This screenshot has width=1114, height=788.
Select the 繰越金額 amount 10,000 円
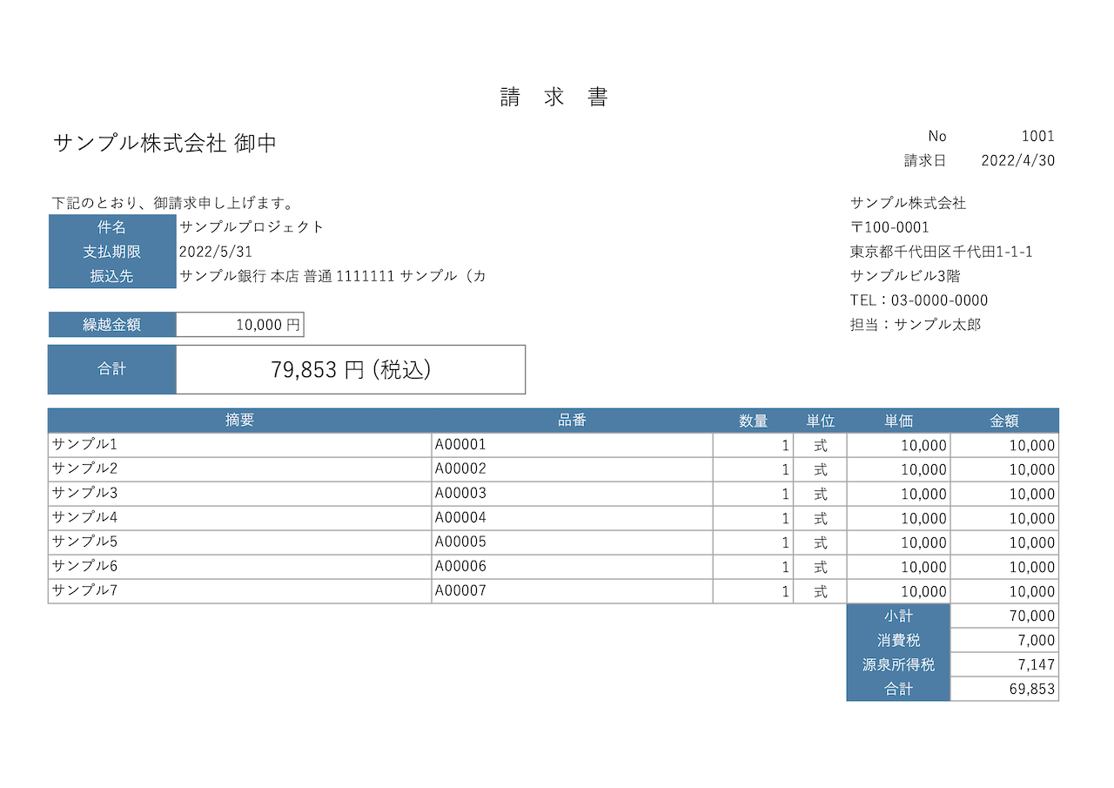click(x=239, y=324)
